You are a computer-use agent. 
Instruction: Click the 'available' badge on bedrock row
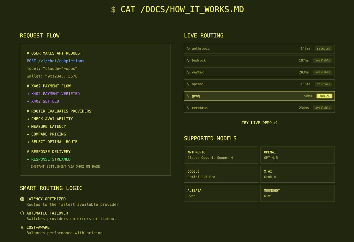[323, 60]
